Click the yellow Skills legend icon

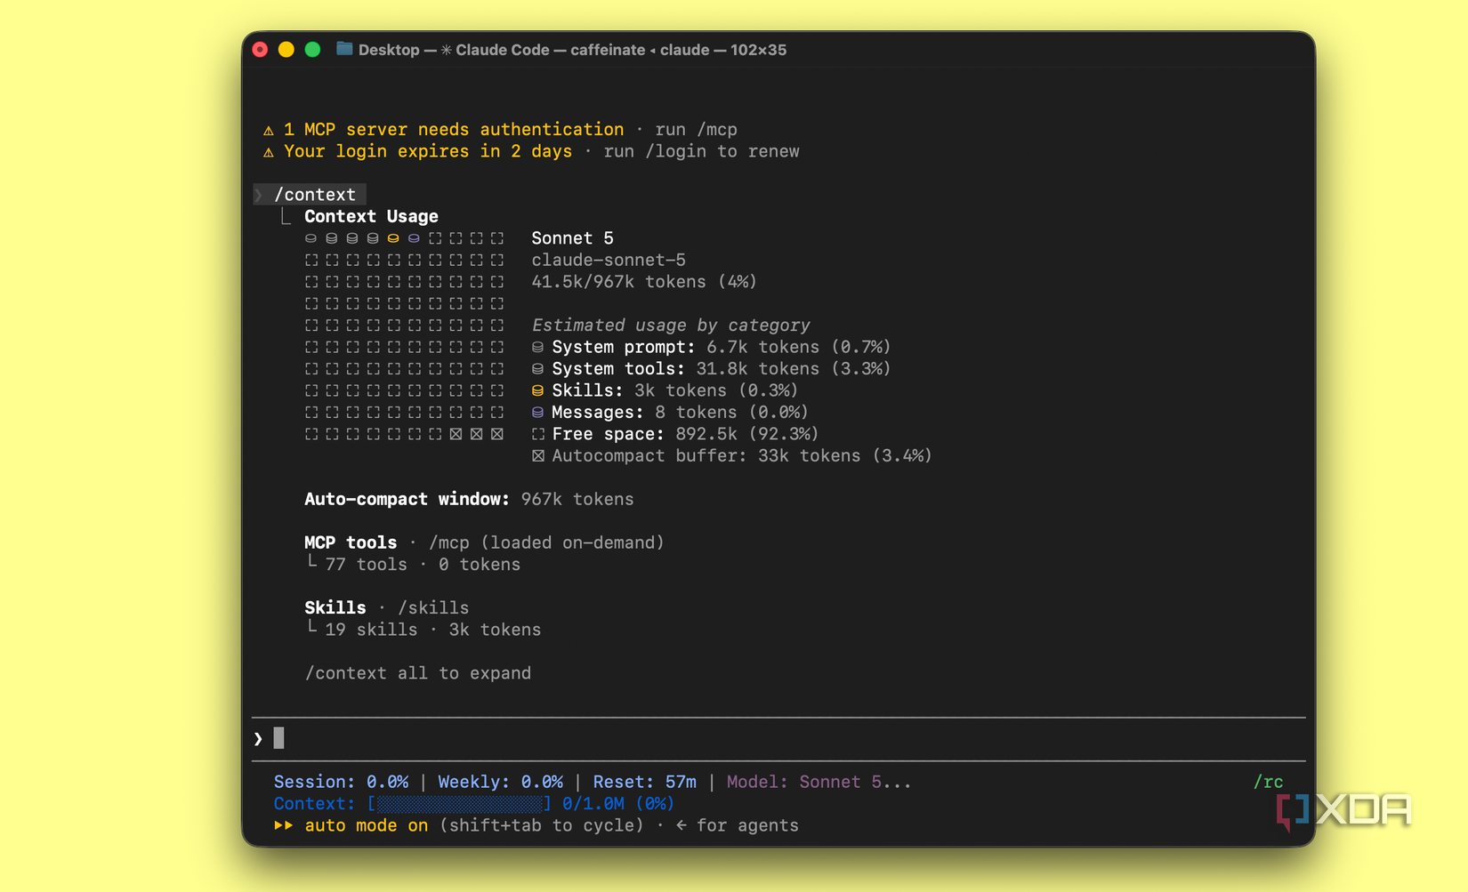click(537, 390)
